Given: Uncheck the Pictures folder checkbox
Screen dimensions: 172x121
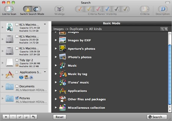Looking at the screenshot, I should tap(17, 98).
